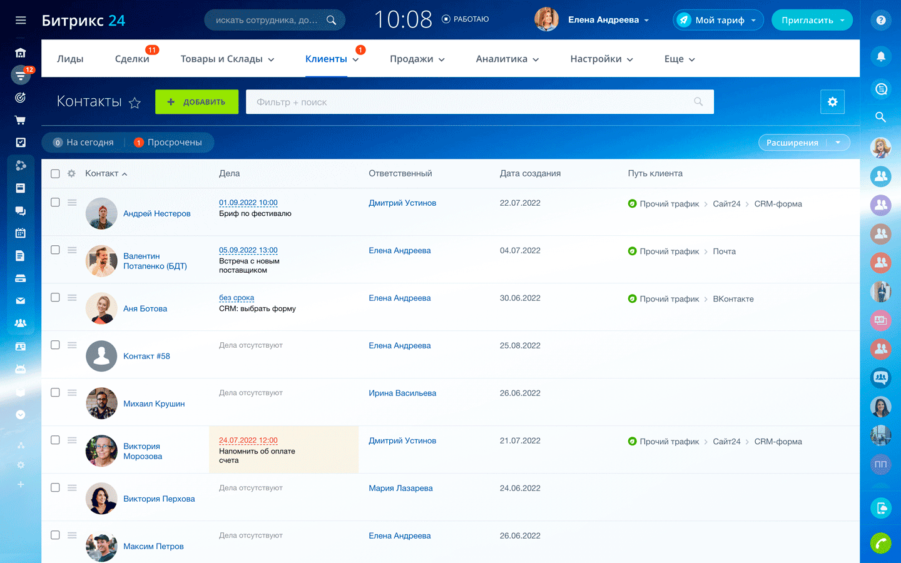Open the help question mark icon

tap(880, 20)
